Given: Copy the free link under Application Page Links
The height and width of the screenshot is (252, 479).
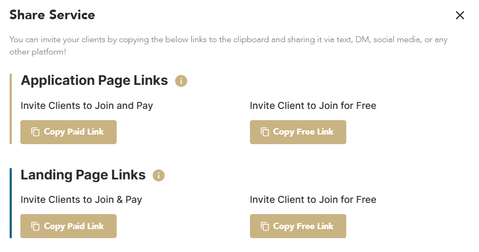Looking at the screenshot, I should pyautogui.click(x=298, y=132).
